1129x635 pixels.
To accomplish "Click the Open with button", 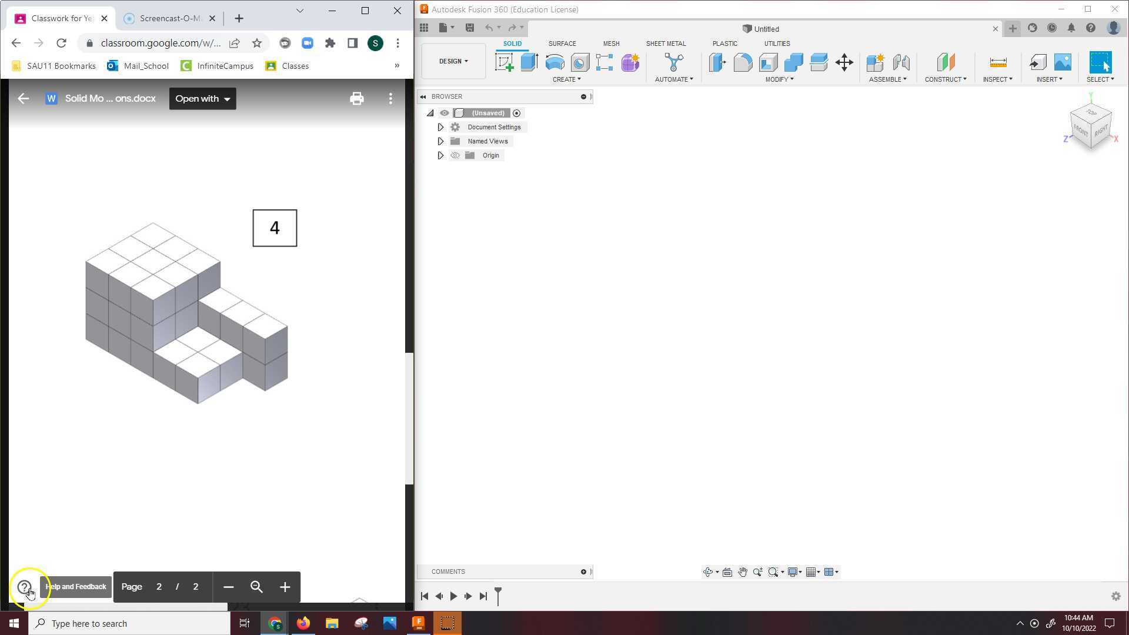I will click(202, 98).
